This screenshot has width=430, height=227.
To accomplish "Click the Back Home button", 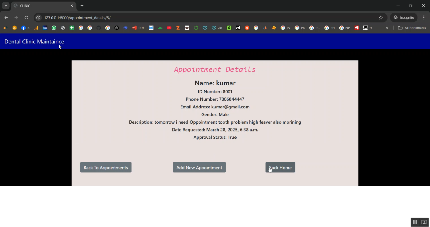I will pyautogui.click(x=280, y=168).
